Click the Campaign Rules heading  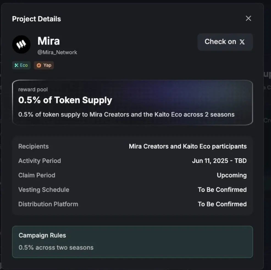pyautogui.click(x=42, y=235)
